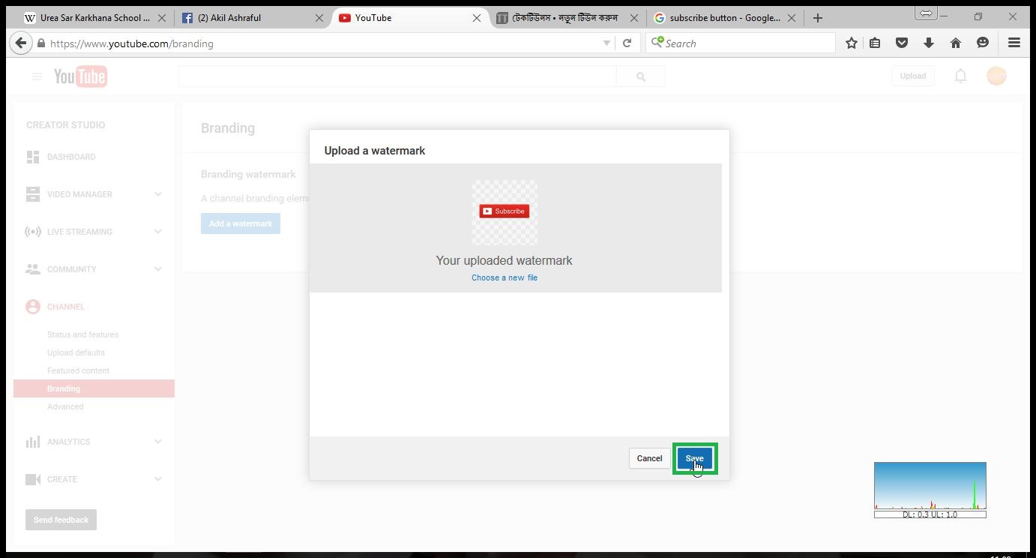This screenshot has height=558, width=1036.
Task: Open the bookmarks list icon
Action: (x=875, y=43)
